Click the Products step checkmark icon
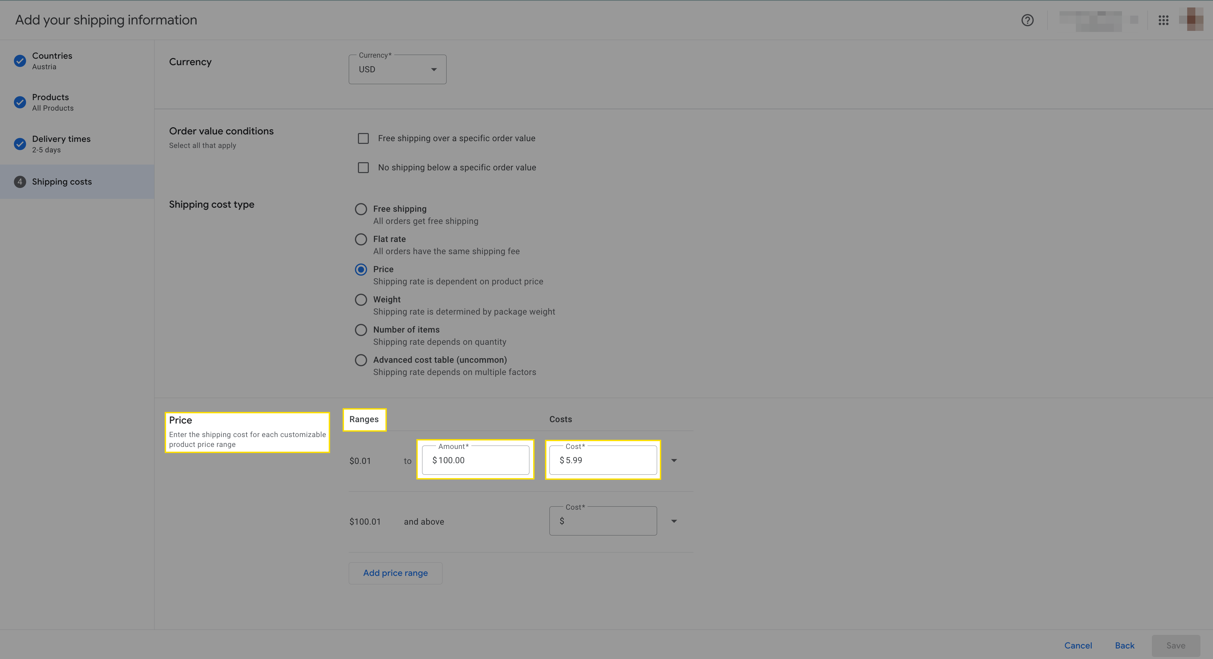Image resolution: width=1213 pixels, height=659 pixels. click(x=20, y=102)
